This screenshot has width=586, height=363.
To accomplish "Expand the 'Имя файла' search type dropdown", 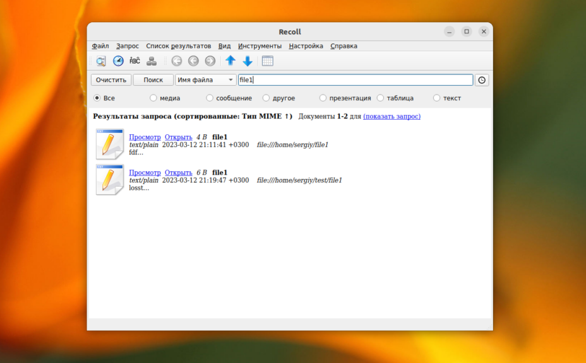I will pos(205,80).
